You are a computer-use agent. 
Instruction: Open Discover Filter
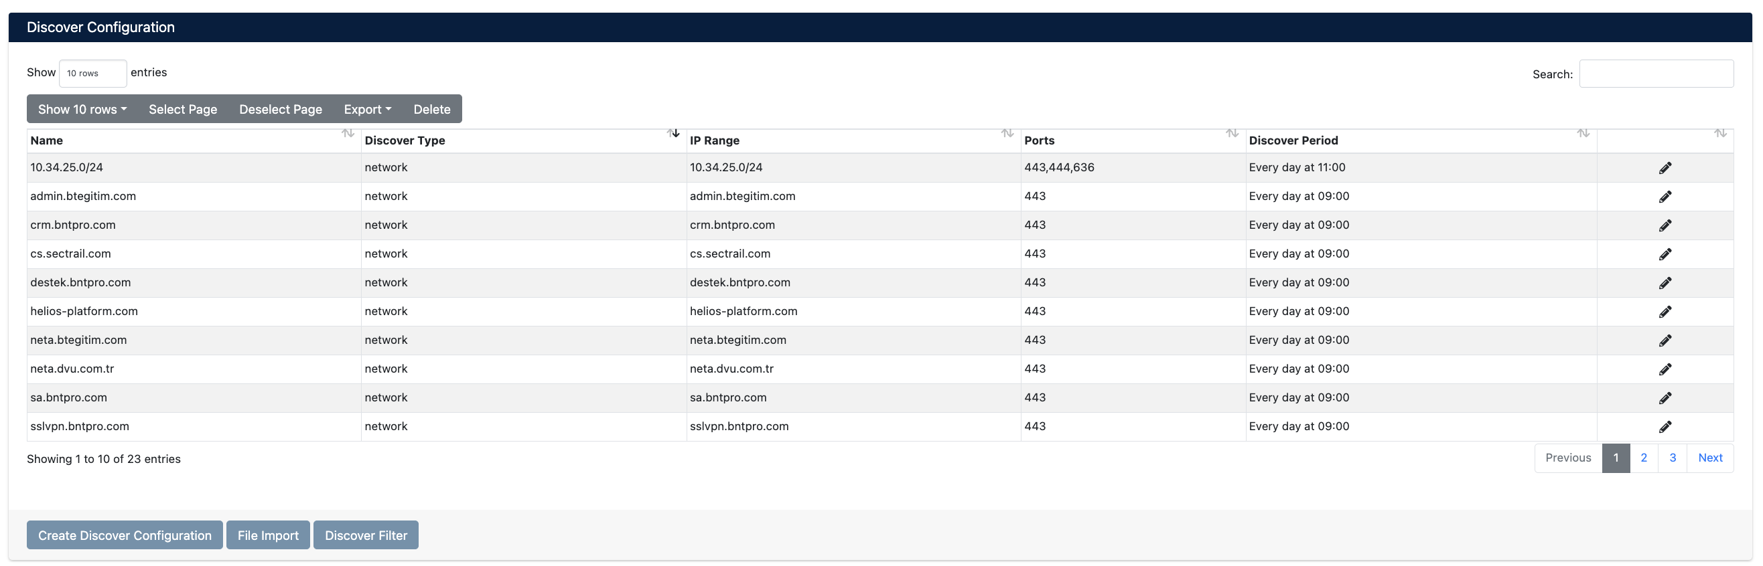(366, 535)
